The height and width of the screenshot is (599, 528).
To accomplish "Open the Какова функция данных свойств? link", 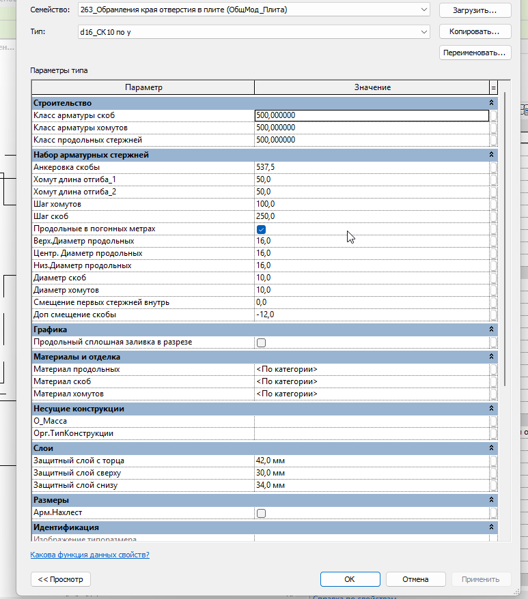I will [x=90, y=555].
